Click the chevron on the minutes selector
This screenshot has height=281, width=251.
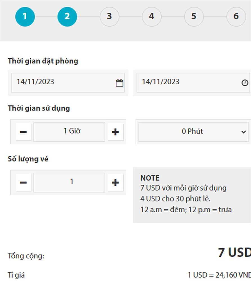[x=244, y=131]
